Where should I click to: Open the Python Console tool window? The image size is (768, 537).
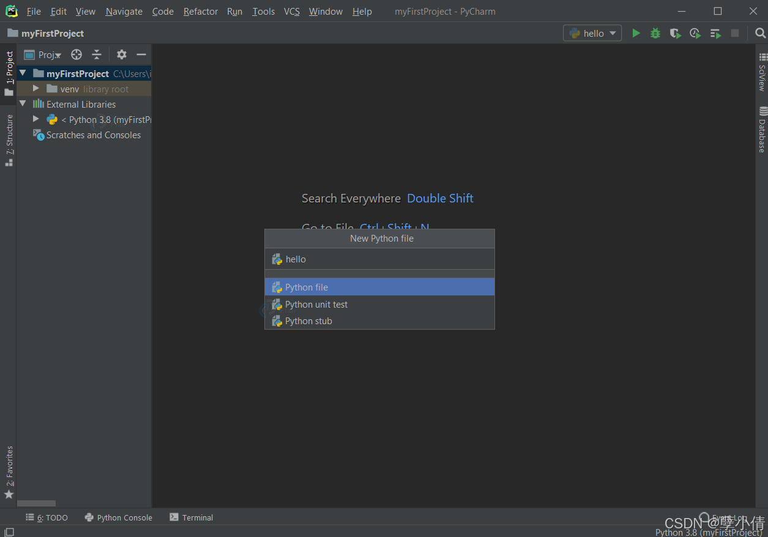click(x=119, y=517)
